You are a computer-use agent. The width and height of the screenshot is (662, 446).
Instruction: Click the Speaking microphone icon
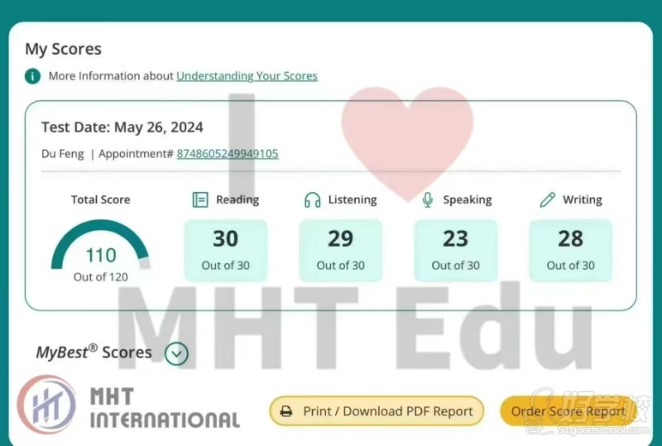pyautogui.click(x=428, y=199)
